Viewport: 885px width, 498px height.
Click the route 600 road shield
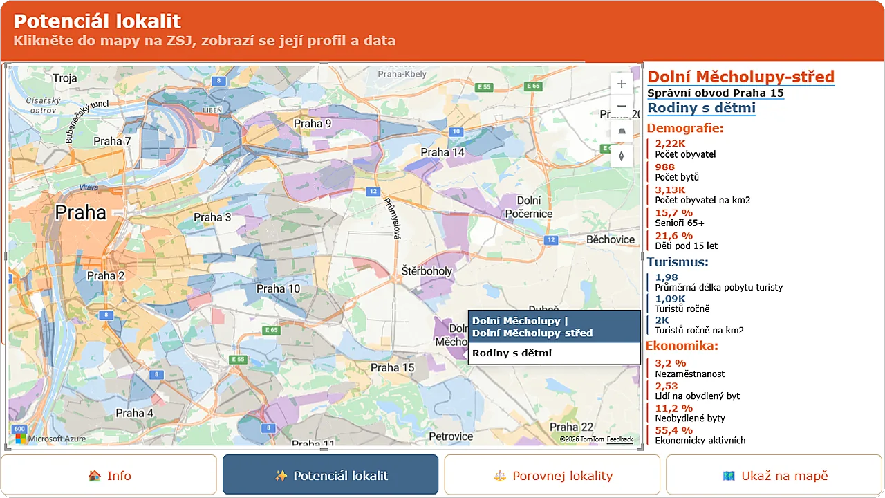point(19,429)
